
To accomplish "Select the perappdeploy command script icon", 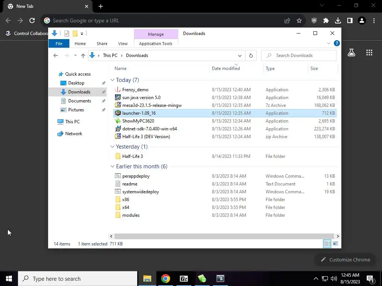I will click(118, 176).
